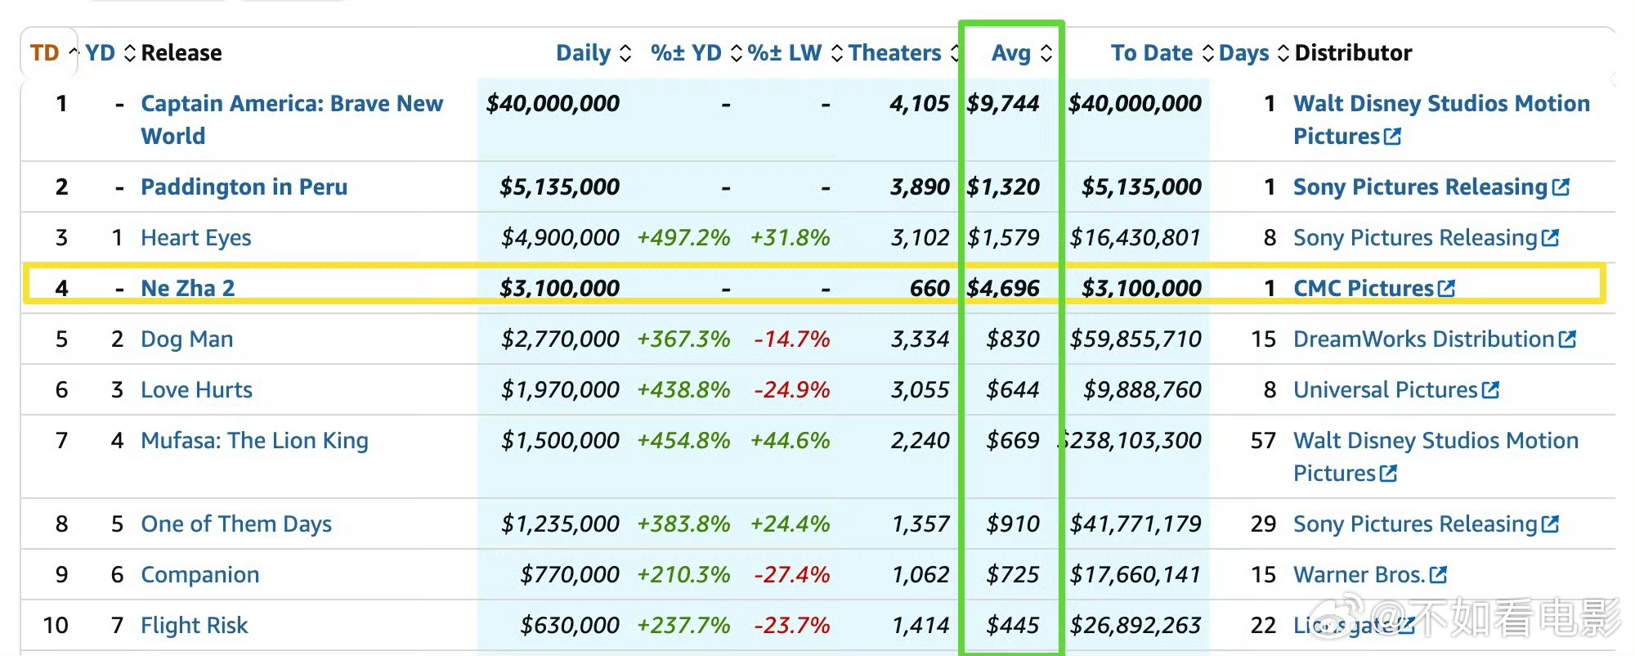Open Heart Eyes release page
Viewport: 1635px width, 656px height.
195,238
